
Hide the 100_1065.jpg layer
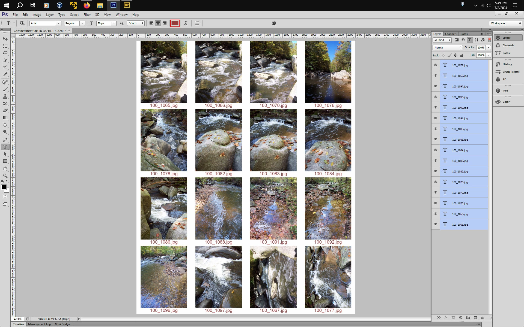[436, 224]
